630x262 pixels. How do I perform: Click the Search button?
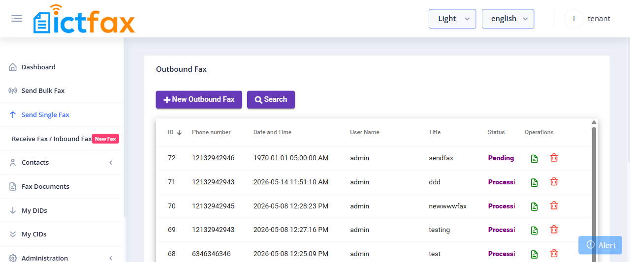pyautogui.click(x=271, y=99)
